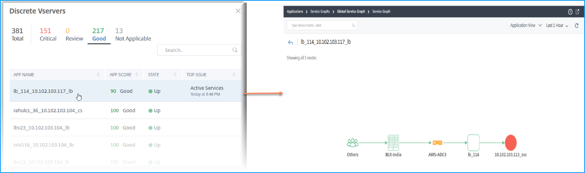Select the Review 0 filter
This screenshot has height=173, width=585.
point(74,34)
